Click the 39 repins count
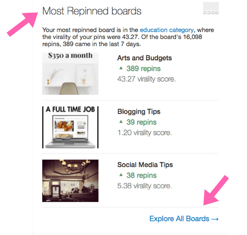This screenshot has height=235, width=247. click(142, 122)
